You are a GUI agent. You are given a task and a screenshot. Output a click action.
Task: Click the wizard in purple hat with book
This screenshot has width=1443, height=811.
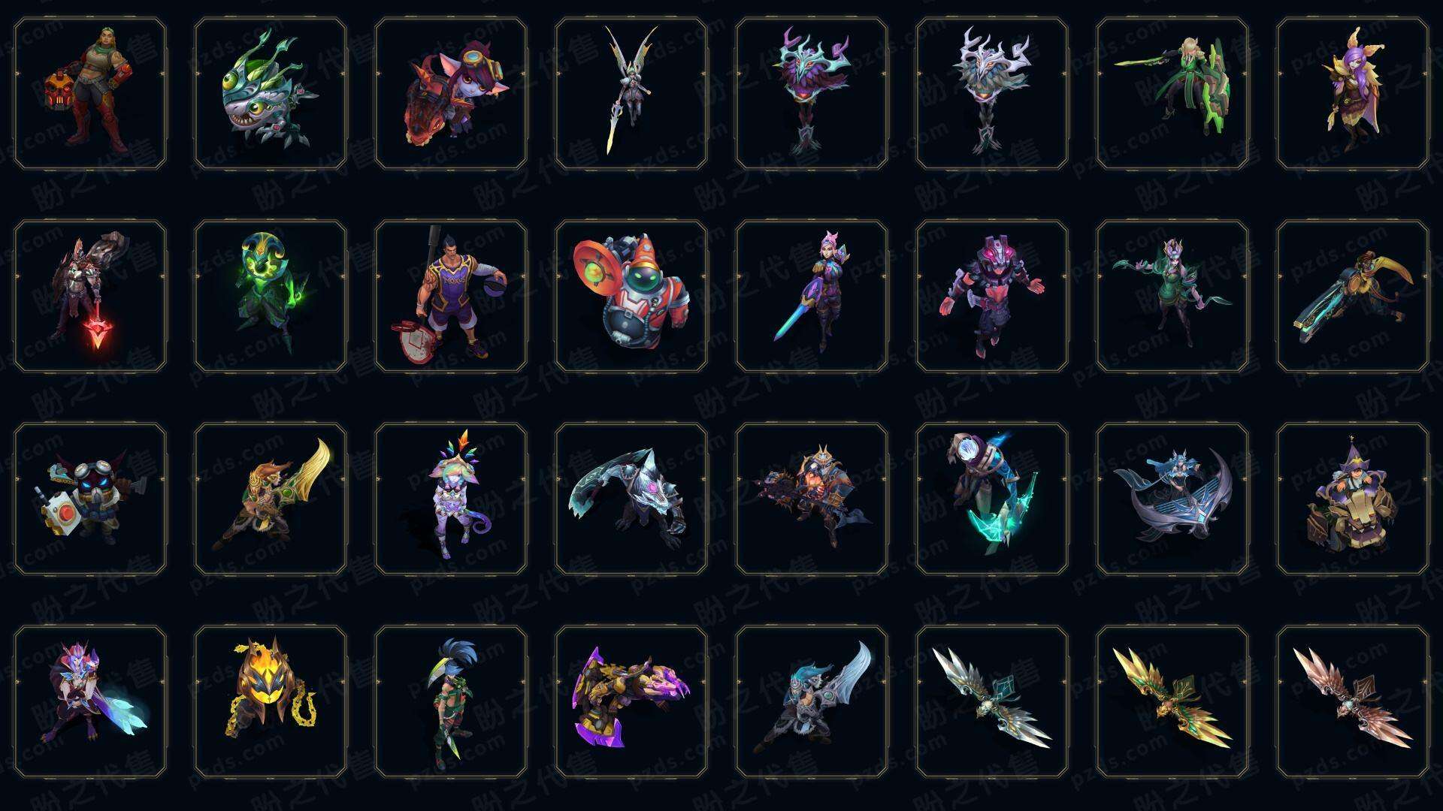tap(1353, 499)
